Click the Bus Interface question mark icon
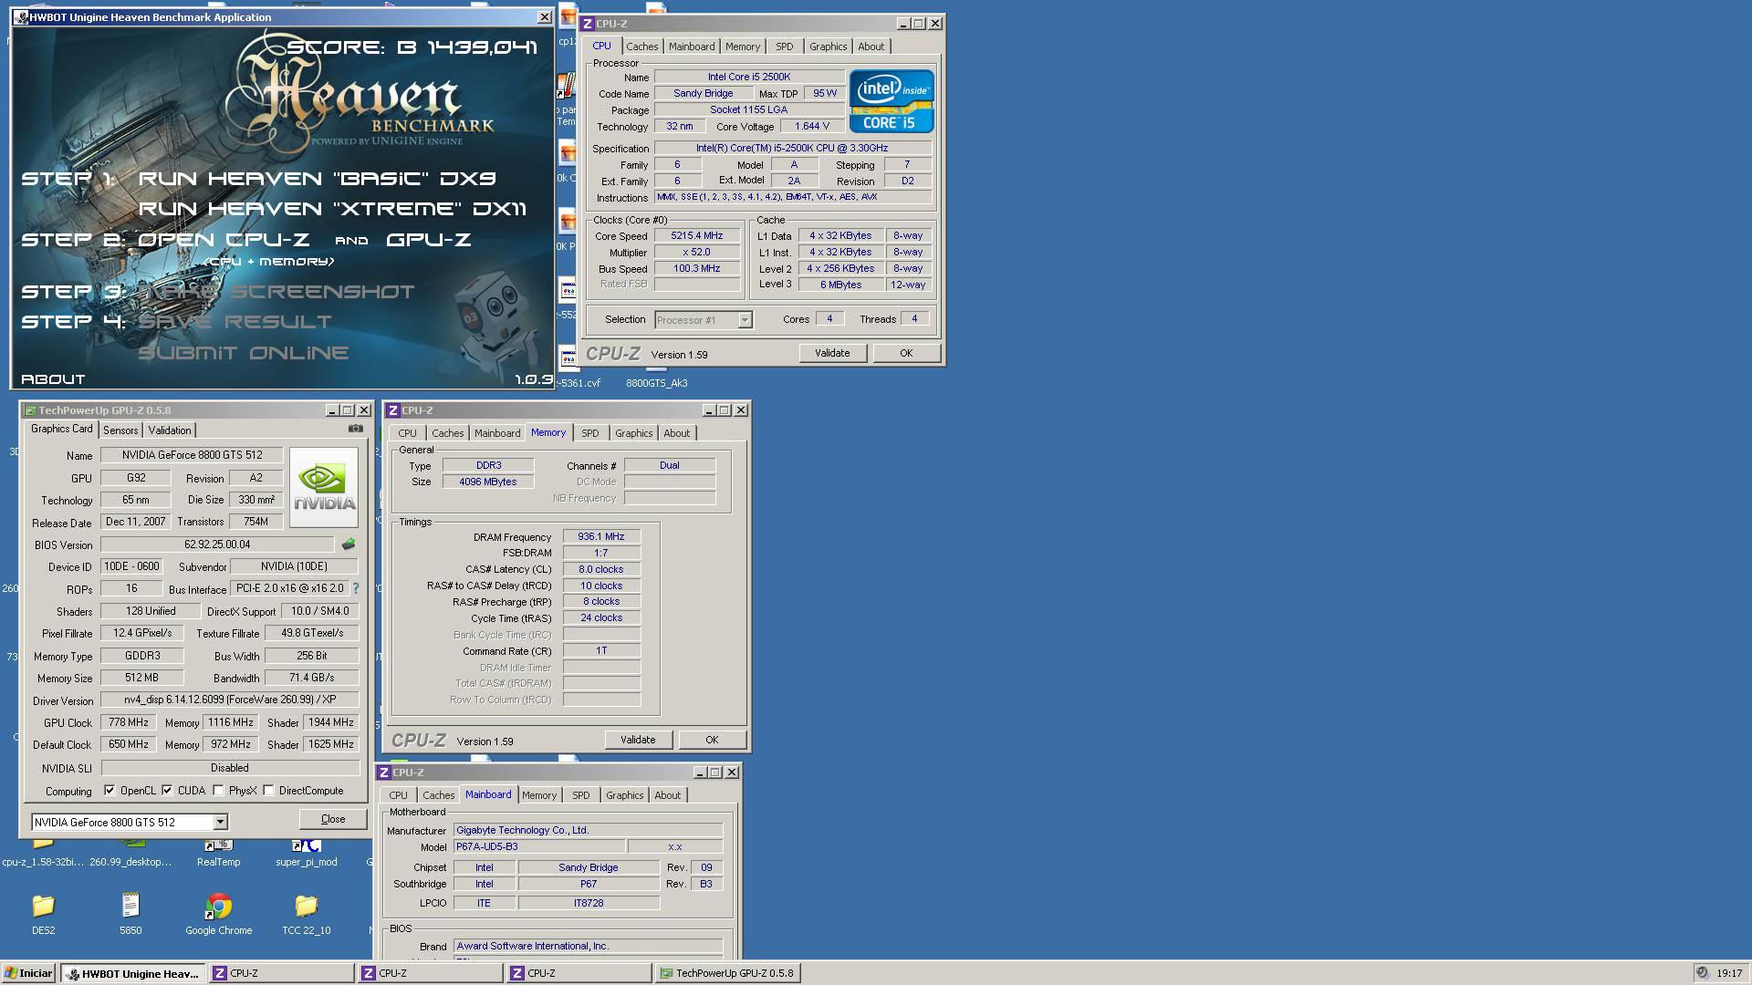 tap(356, 588)
